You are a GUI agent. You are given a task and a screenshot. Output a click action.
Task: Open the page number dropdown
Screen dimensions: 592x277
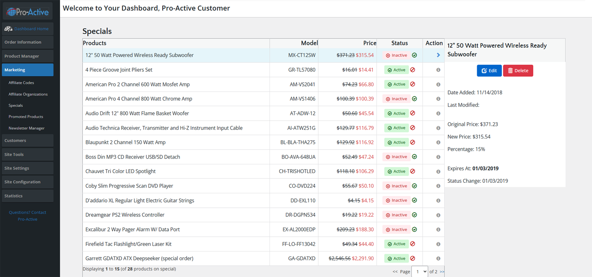419,272
